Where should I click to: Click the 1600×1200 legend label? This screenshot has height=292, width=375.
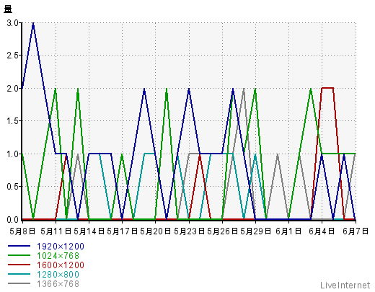61,265
